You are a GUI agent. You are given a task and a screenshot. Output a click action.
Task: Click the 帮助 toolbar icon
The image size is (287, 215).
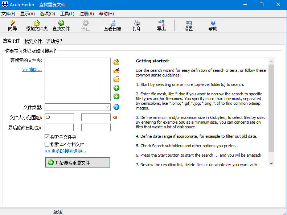click(213, 25)
